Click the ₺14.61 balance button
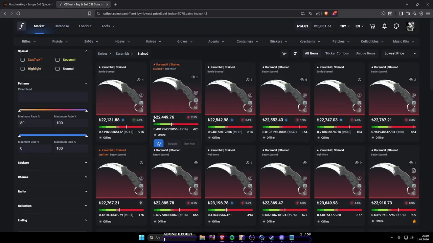The image size is (433, 243). tap(302, 26)
